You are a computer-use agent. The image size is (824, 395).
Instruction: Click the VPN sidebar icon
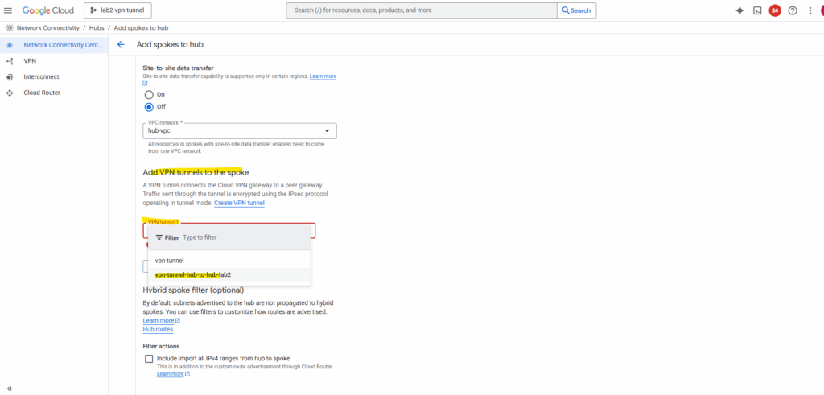click(10, 61)
